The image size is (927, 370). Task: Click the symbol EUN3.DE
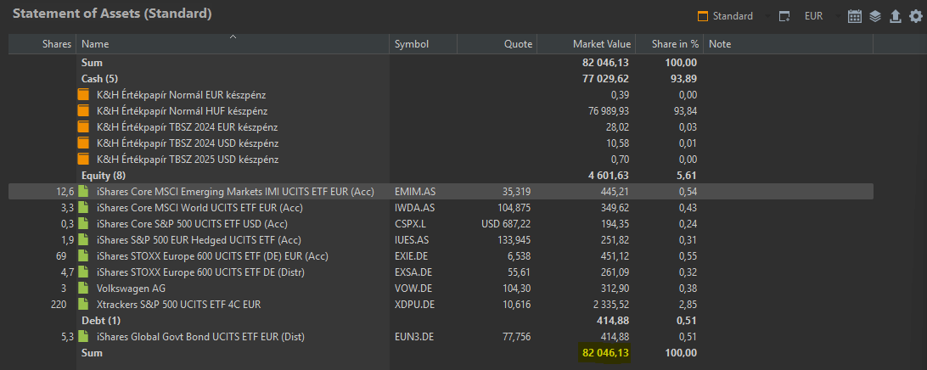414,337
